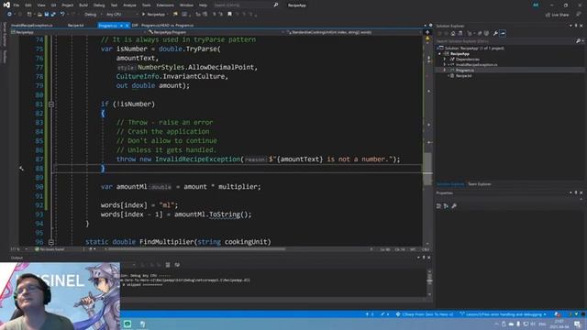Open Windows notification center on taskbar
The width and height of the screenshot is (587, 330).
coord(577,324)
